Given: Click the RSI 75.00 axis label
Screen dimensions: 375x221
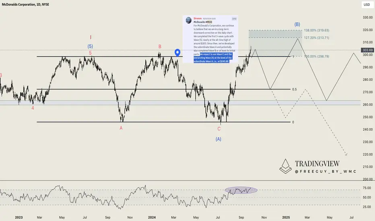Looking at the screenshot, I should point(367,188).
